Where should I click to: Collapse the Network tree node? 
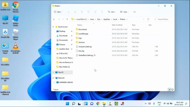pyautogui.click(x=53, y=78)
